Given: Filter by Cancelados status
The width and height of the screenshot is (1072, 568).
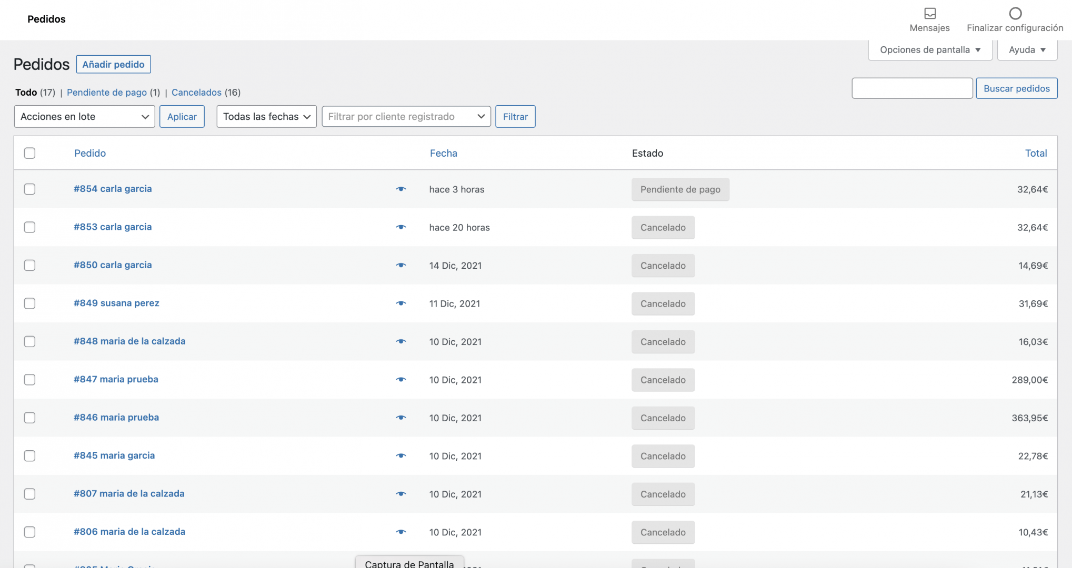Looking at the screenshot, I should 196,93.
